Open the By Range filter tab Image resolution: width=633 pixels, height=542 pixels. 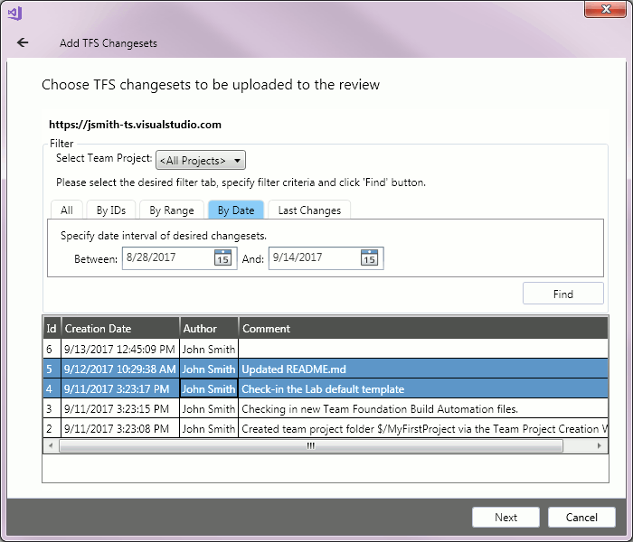(172, 210)
